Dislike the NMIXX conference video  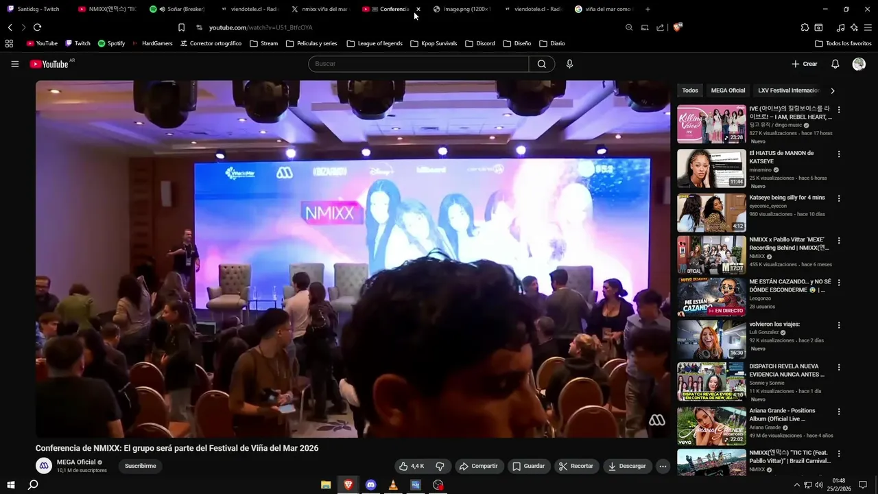440,466
